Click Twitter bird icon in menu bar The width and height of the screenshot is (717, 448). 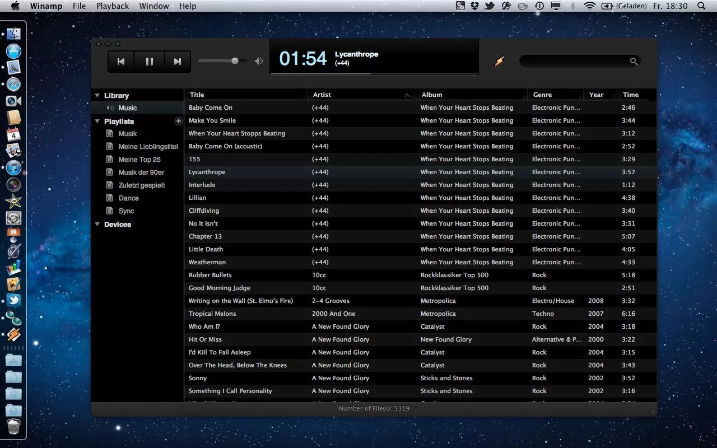tap(490, 6)
